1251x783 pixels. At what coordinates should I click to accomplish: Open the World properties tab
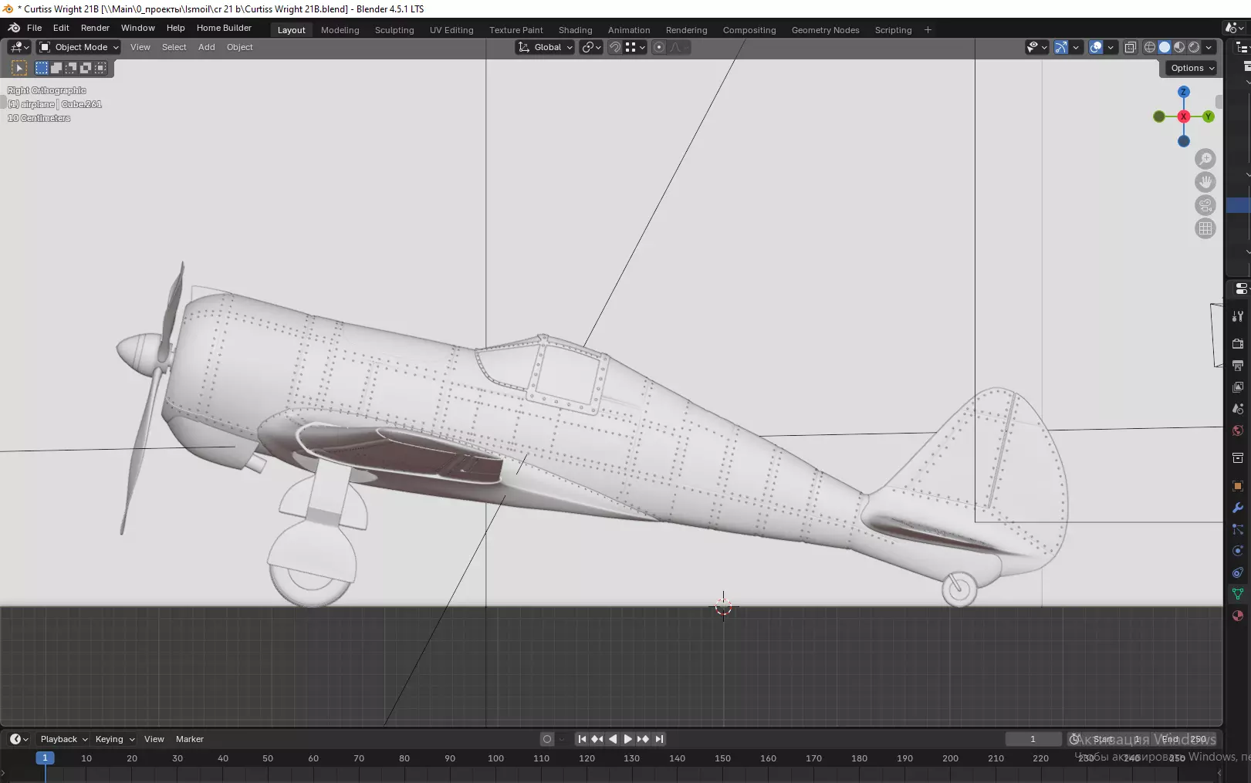1238,430
